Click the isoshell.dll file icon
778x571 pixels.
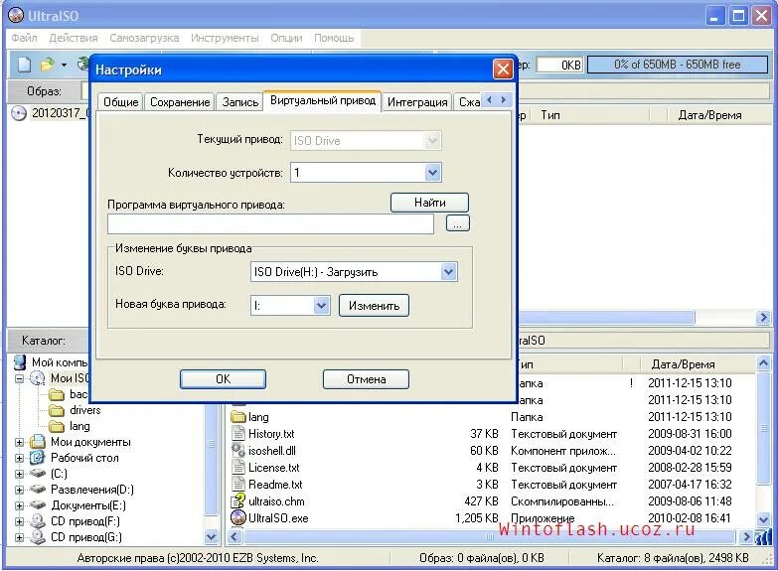238,451
